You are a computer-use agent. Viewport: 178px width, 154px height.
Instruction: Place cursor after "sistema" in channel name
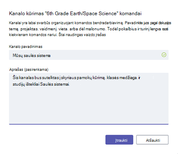(51, 55)
